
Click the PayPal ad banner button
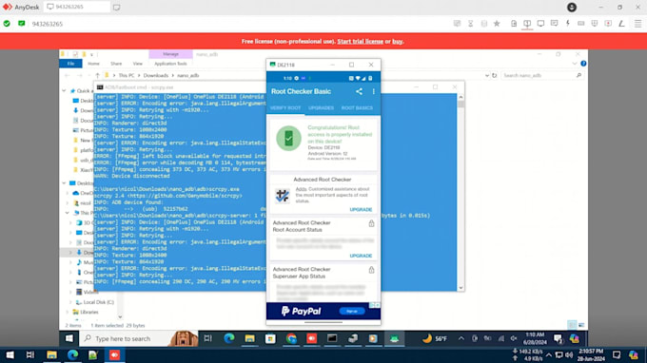click(x=351, y=311)
